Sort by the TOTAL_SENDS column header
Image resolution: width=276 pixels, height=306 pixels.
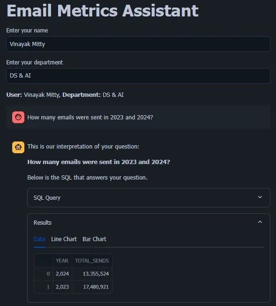92,260
